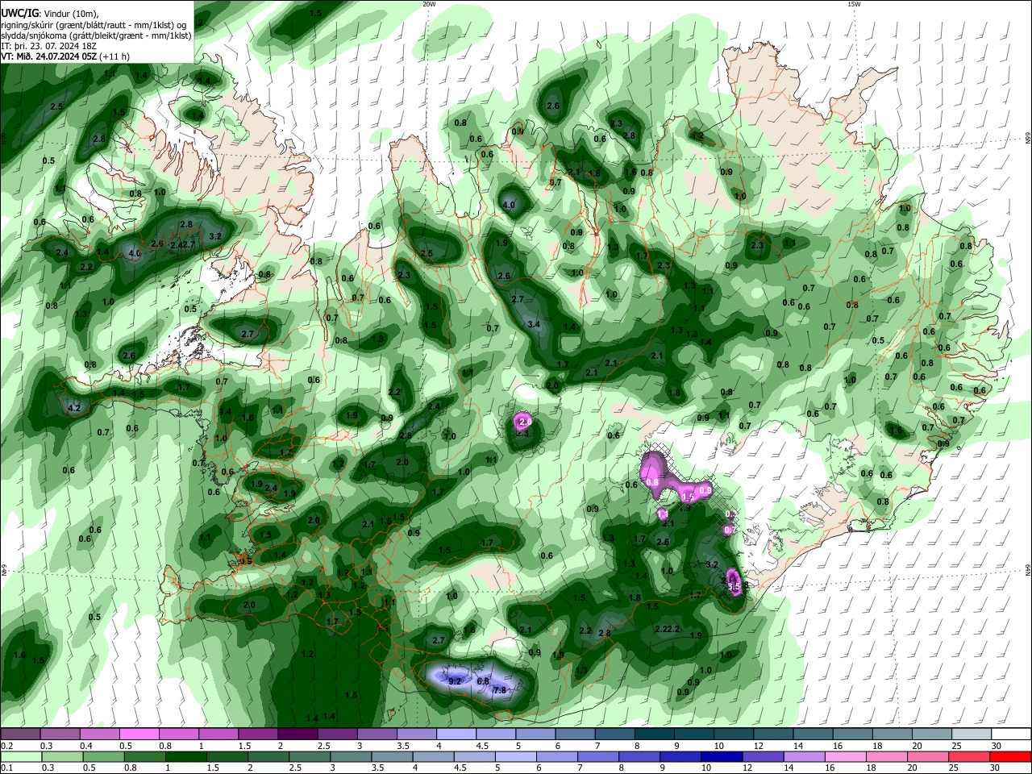Click the dark blue swatch between 10 and 12
The width and height of the screenshot is (1032, 774).
pyautogui.click(x=720, y=756)
